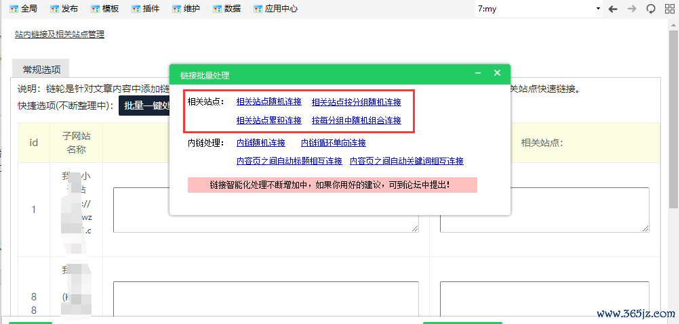680x324 pixels.
Task: Switch to the 常规选项 tab
Action: click(41, 69)
